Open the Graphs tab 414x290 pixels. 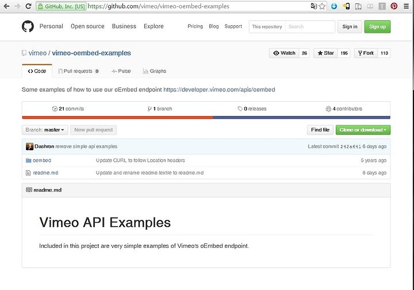coord(155,71)
